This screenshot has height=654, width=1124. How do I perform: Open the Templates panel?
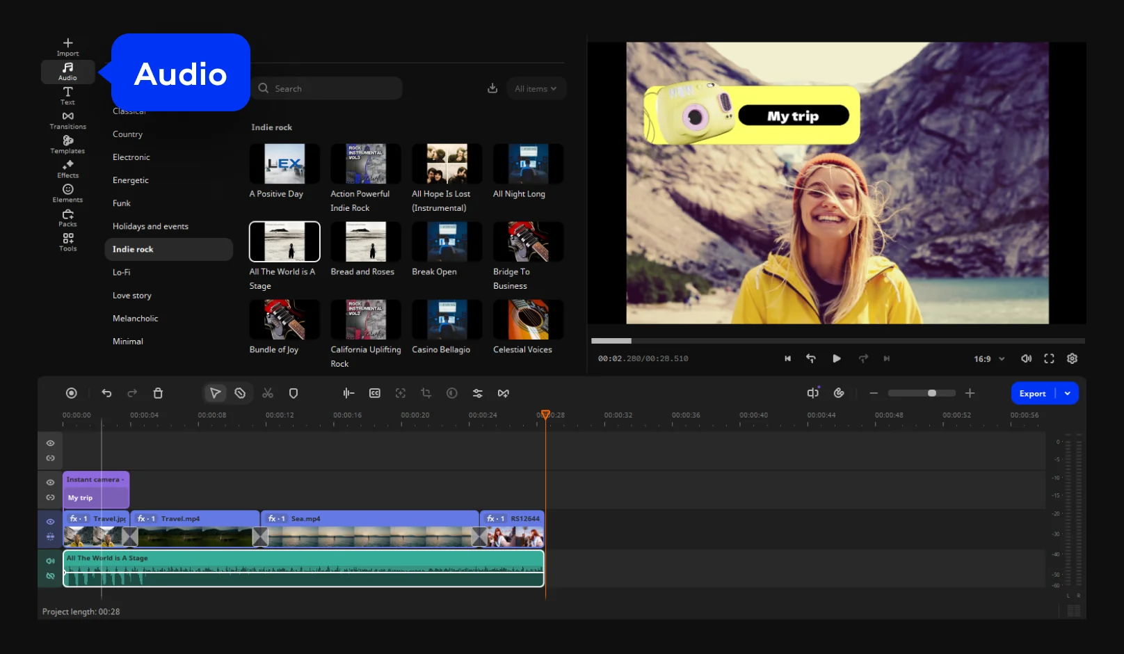coord(67,145)
